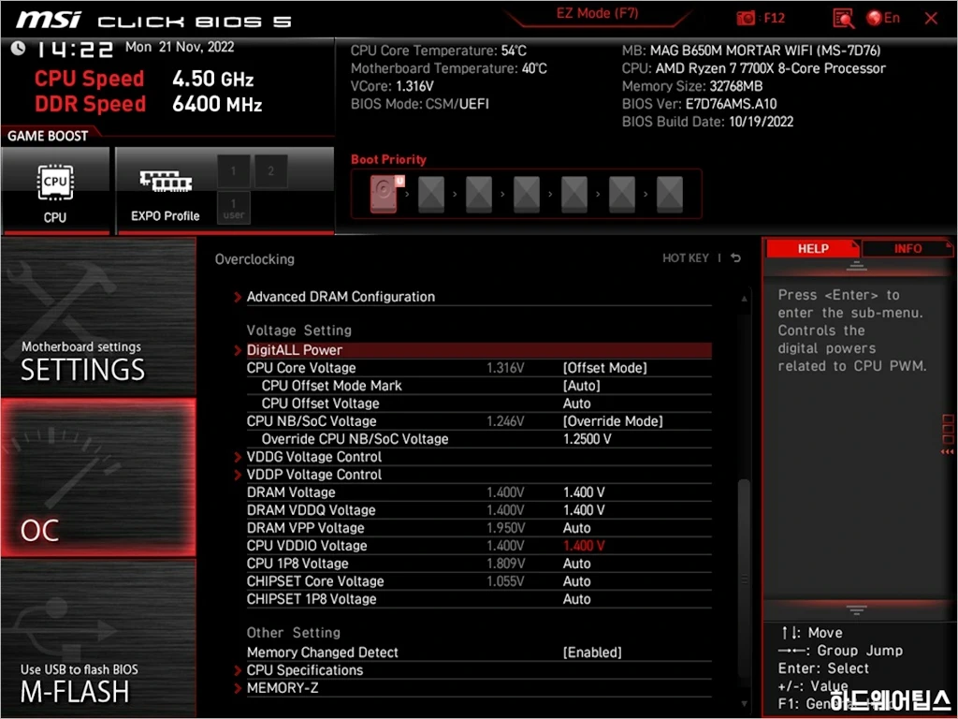Screen dimensions: 958x719
Task: Edit the DRAM VPP Voltage Auto value
Action: tap(576, 528)
